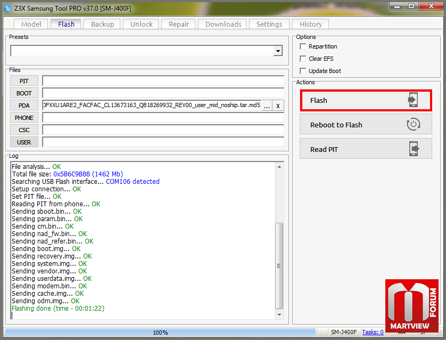
Task: Toggle the Clear EFS checkbox
Action: [303, 59]
